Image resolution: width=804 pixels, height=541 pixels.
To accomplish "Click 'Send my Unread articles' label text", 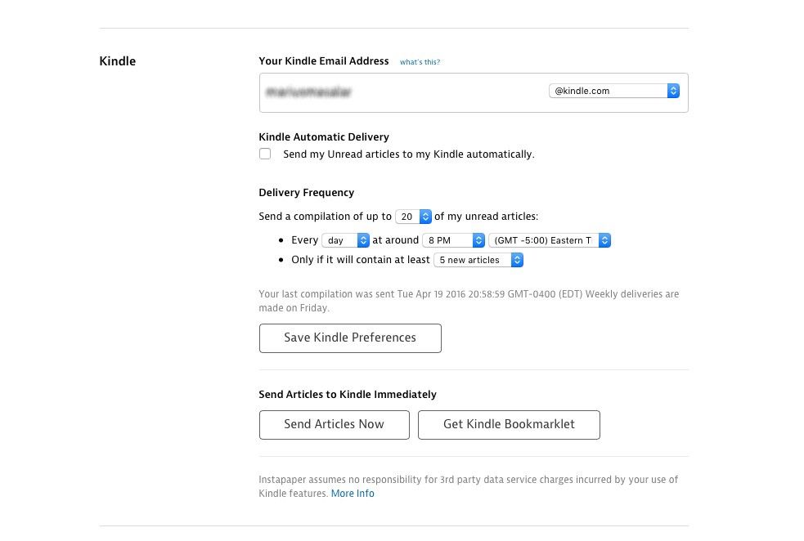I will click(x=409, y=154).
